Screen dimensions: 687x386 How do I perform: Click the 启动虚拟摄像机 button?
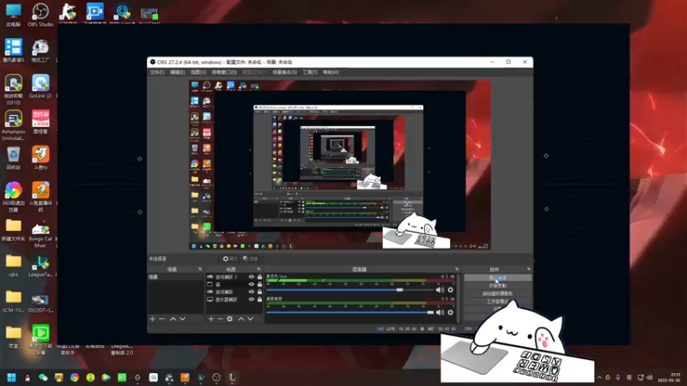click(x=498, y=293)
